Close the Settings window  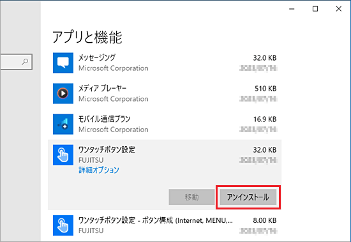pos(339,9)
